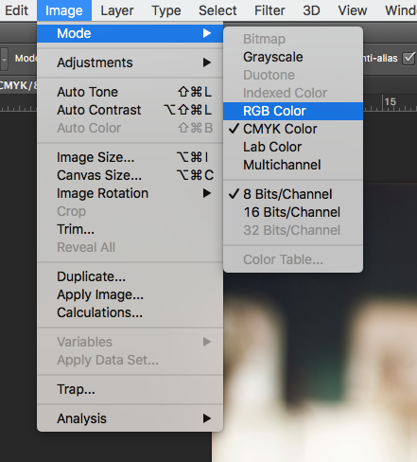Select Grayscale color mode

click(293, 57)
